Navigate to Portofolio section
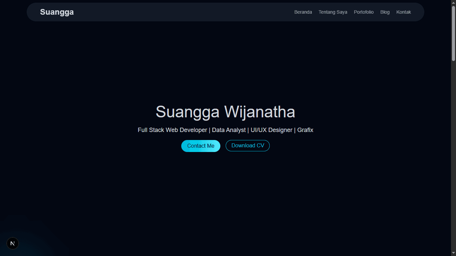The image size is (456, 256). tap(364, 12)
